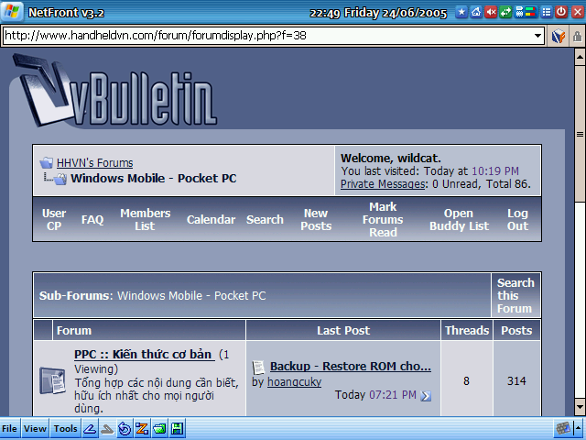Open the Search this Forum dropdown
Viewport: 586px width, 440px height.
click(x=515, y=295)
